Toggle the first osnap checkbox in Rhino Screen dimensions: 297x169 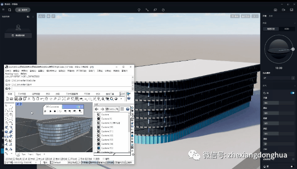point(7,159)
